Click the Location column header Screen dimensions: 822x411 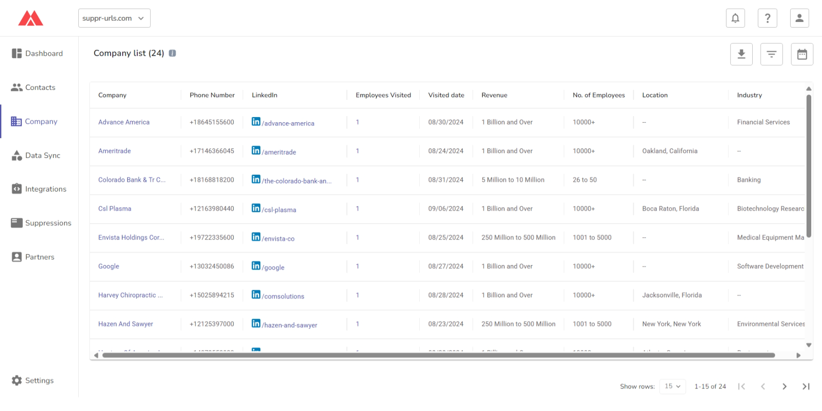point(655,95)
